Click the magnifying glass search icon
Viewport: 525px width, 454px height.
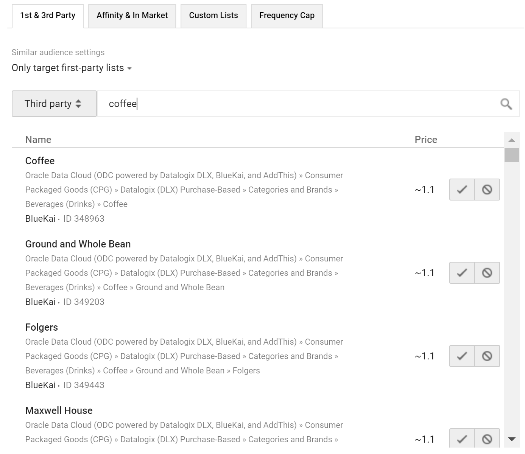click(x=506, y=104)
